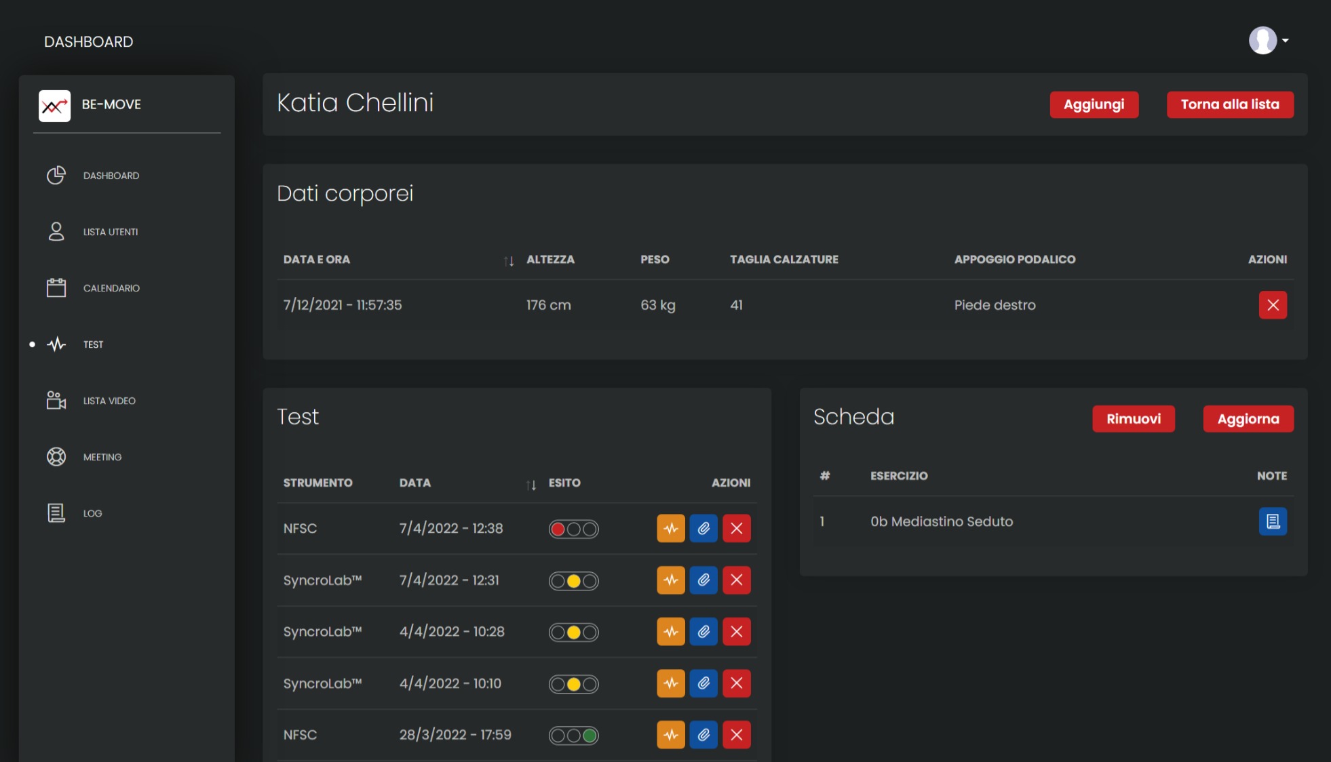Open notes icon for 0b Mediastino Seduto exercise
1331x762 pixels.
[x=1273, y=521]
